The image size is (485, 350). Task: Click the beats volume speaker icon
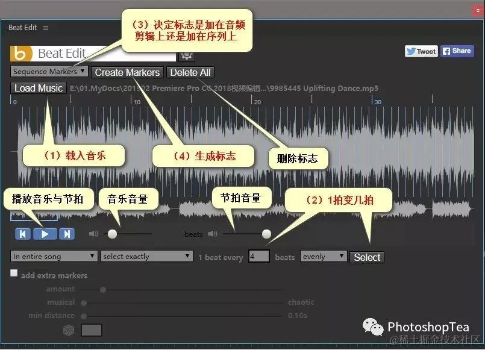(213, 234)
